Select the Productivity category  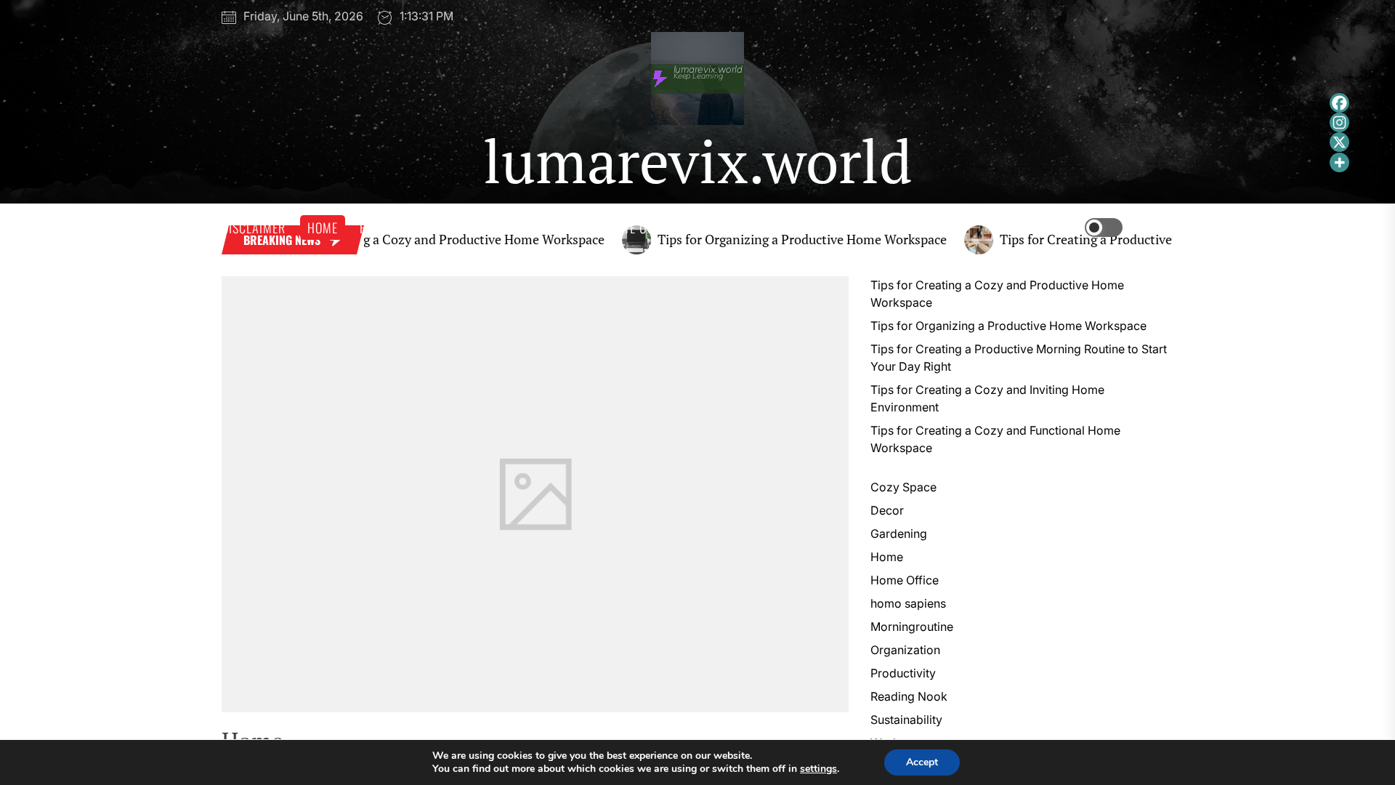[903, 673]
